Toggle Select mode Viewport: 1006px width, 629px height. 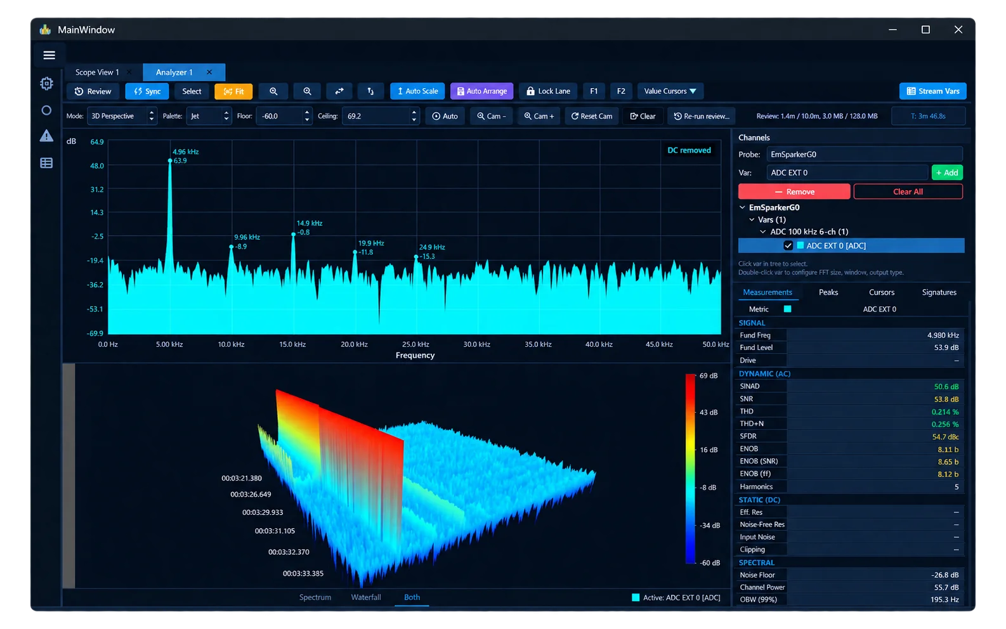[192, 91]
